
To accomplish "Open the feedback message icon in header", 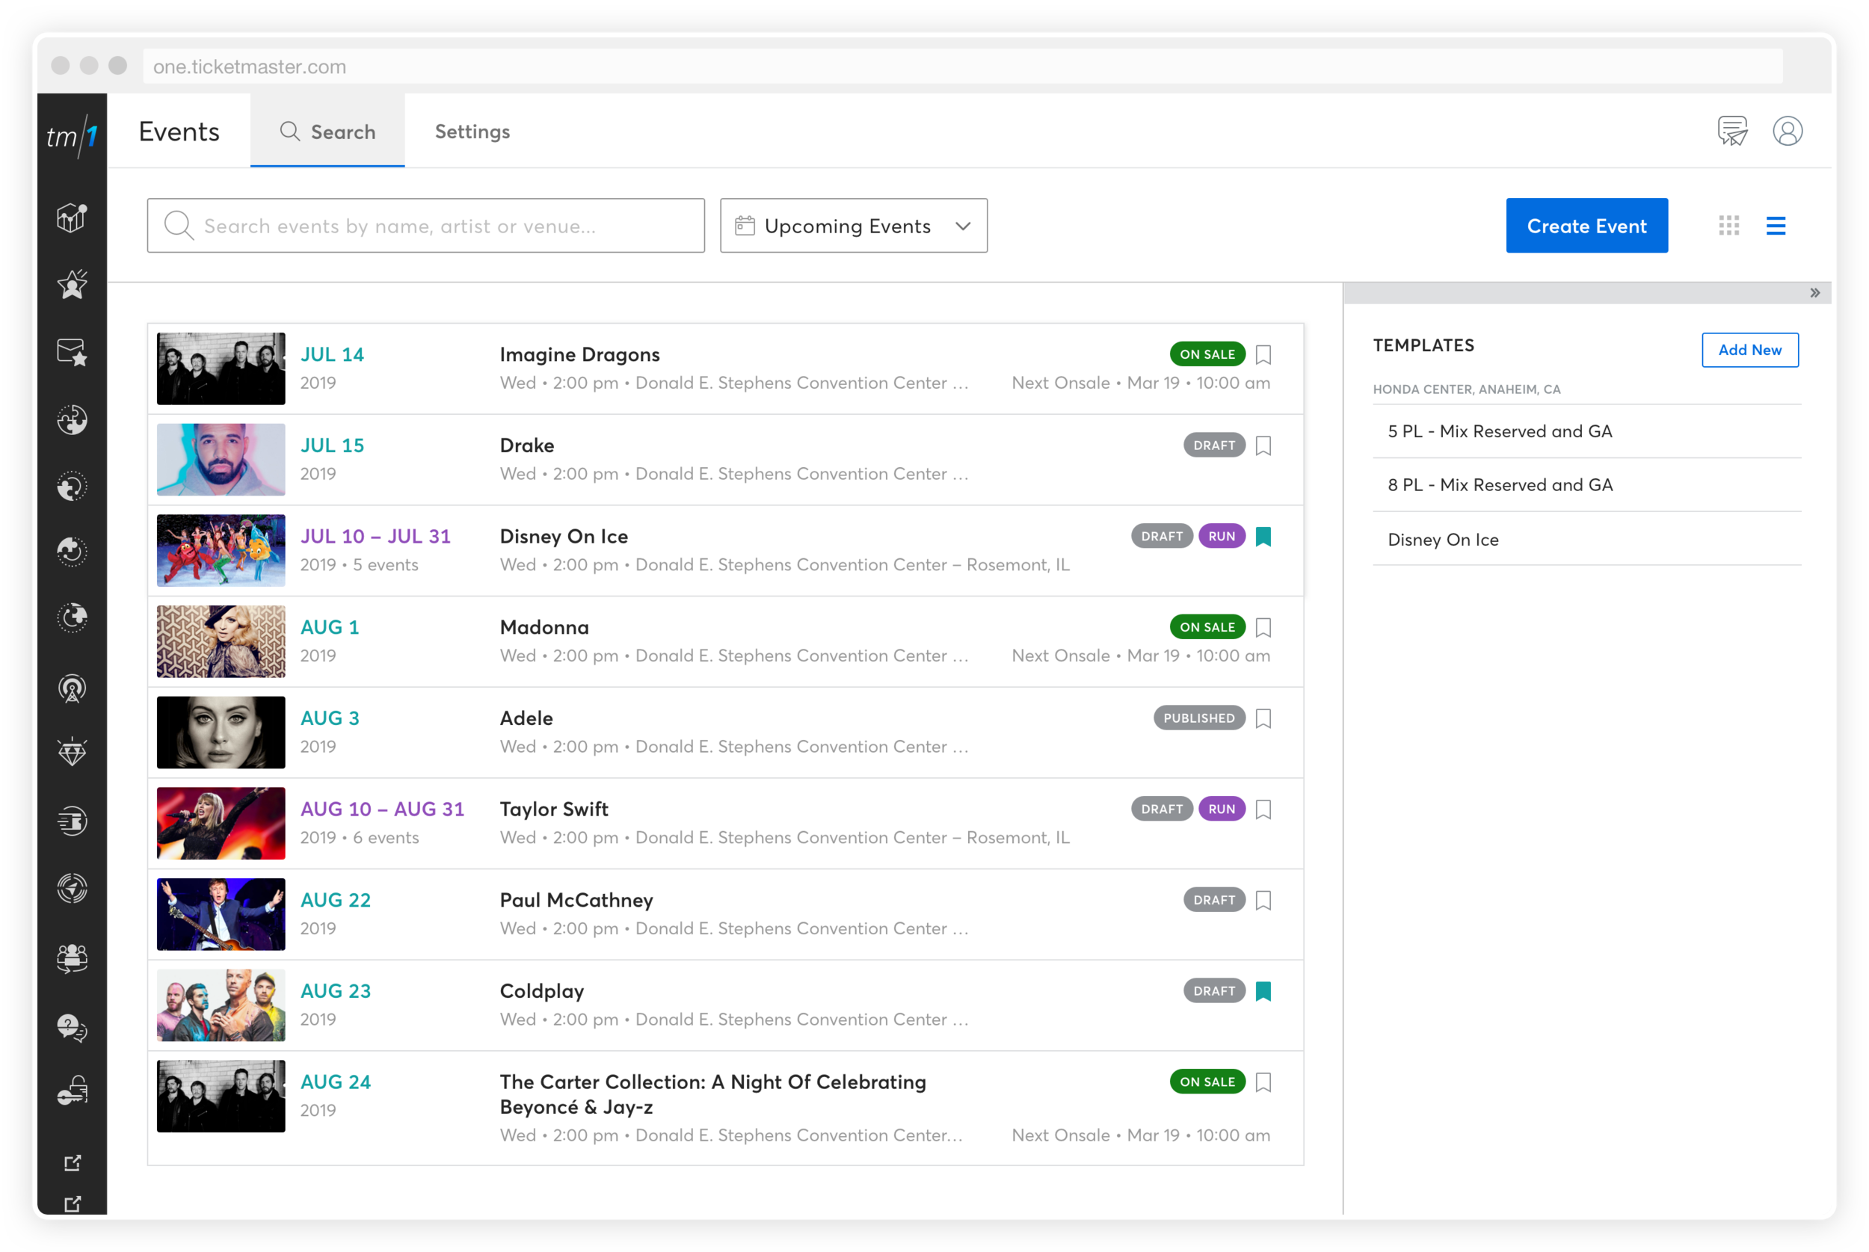I will coord(1731,131).
